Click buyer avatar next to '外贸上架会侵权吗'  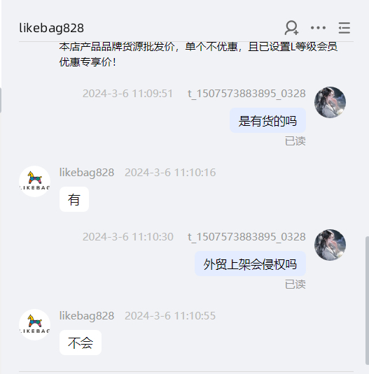(x=330, y=245)
